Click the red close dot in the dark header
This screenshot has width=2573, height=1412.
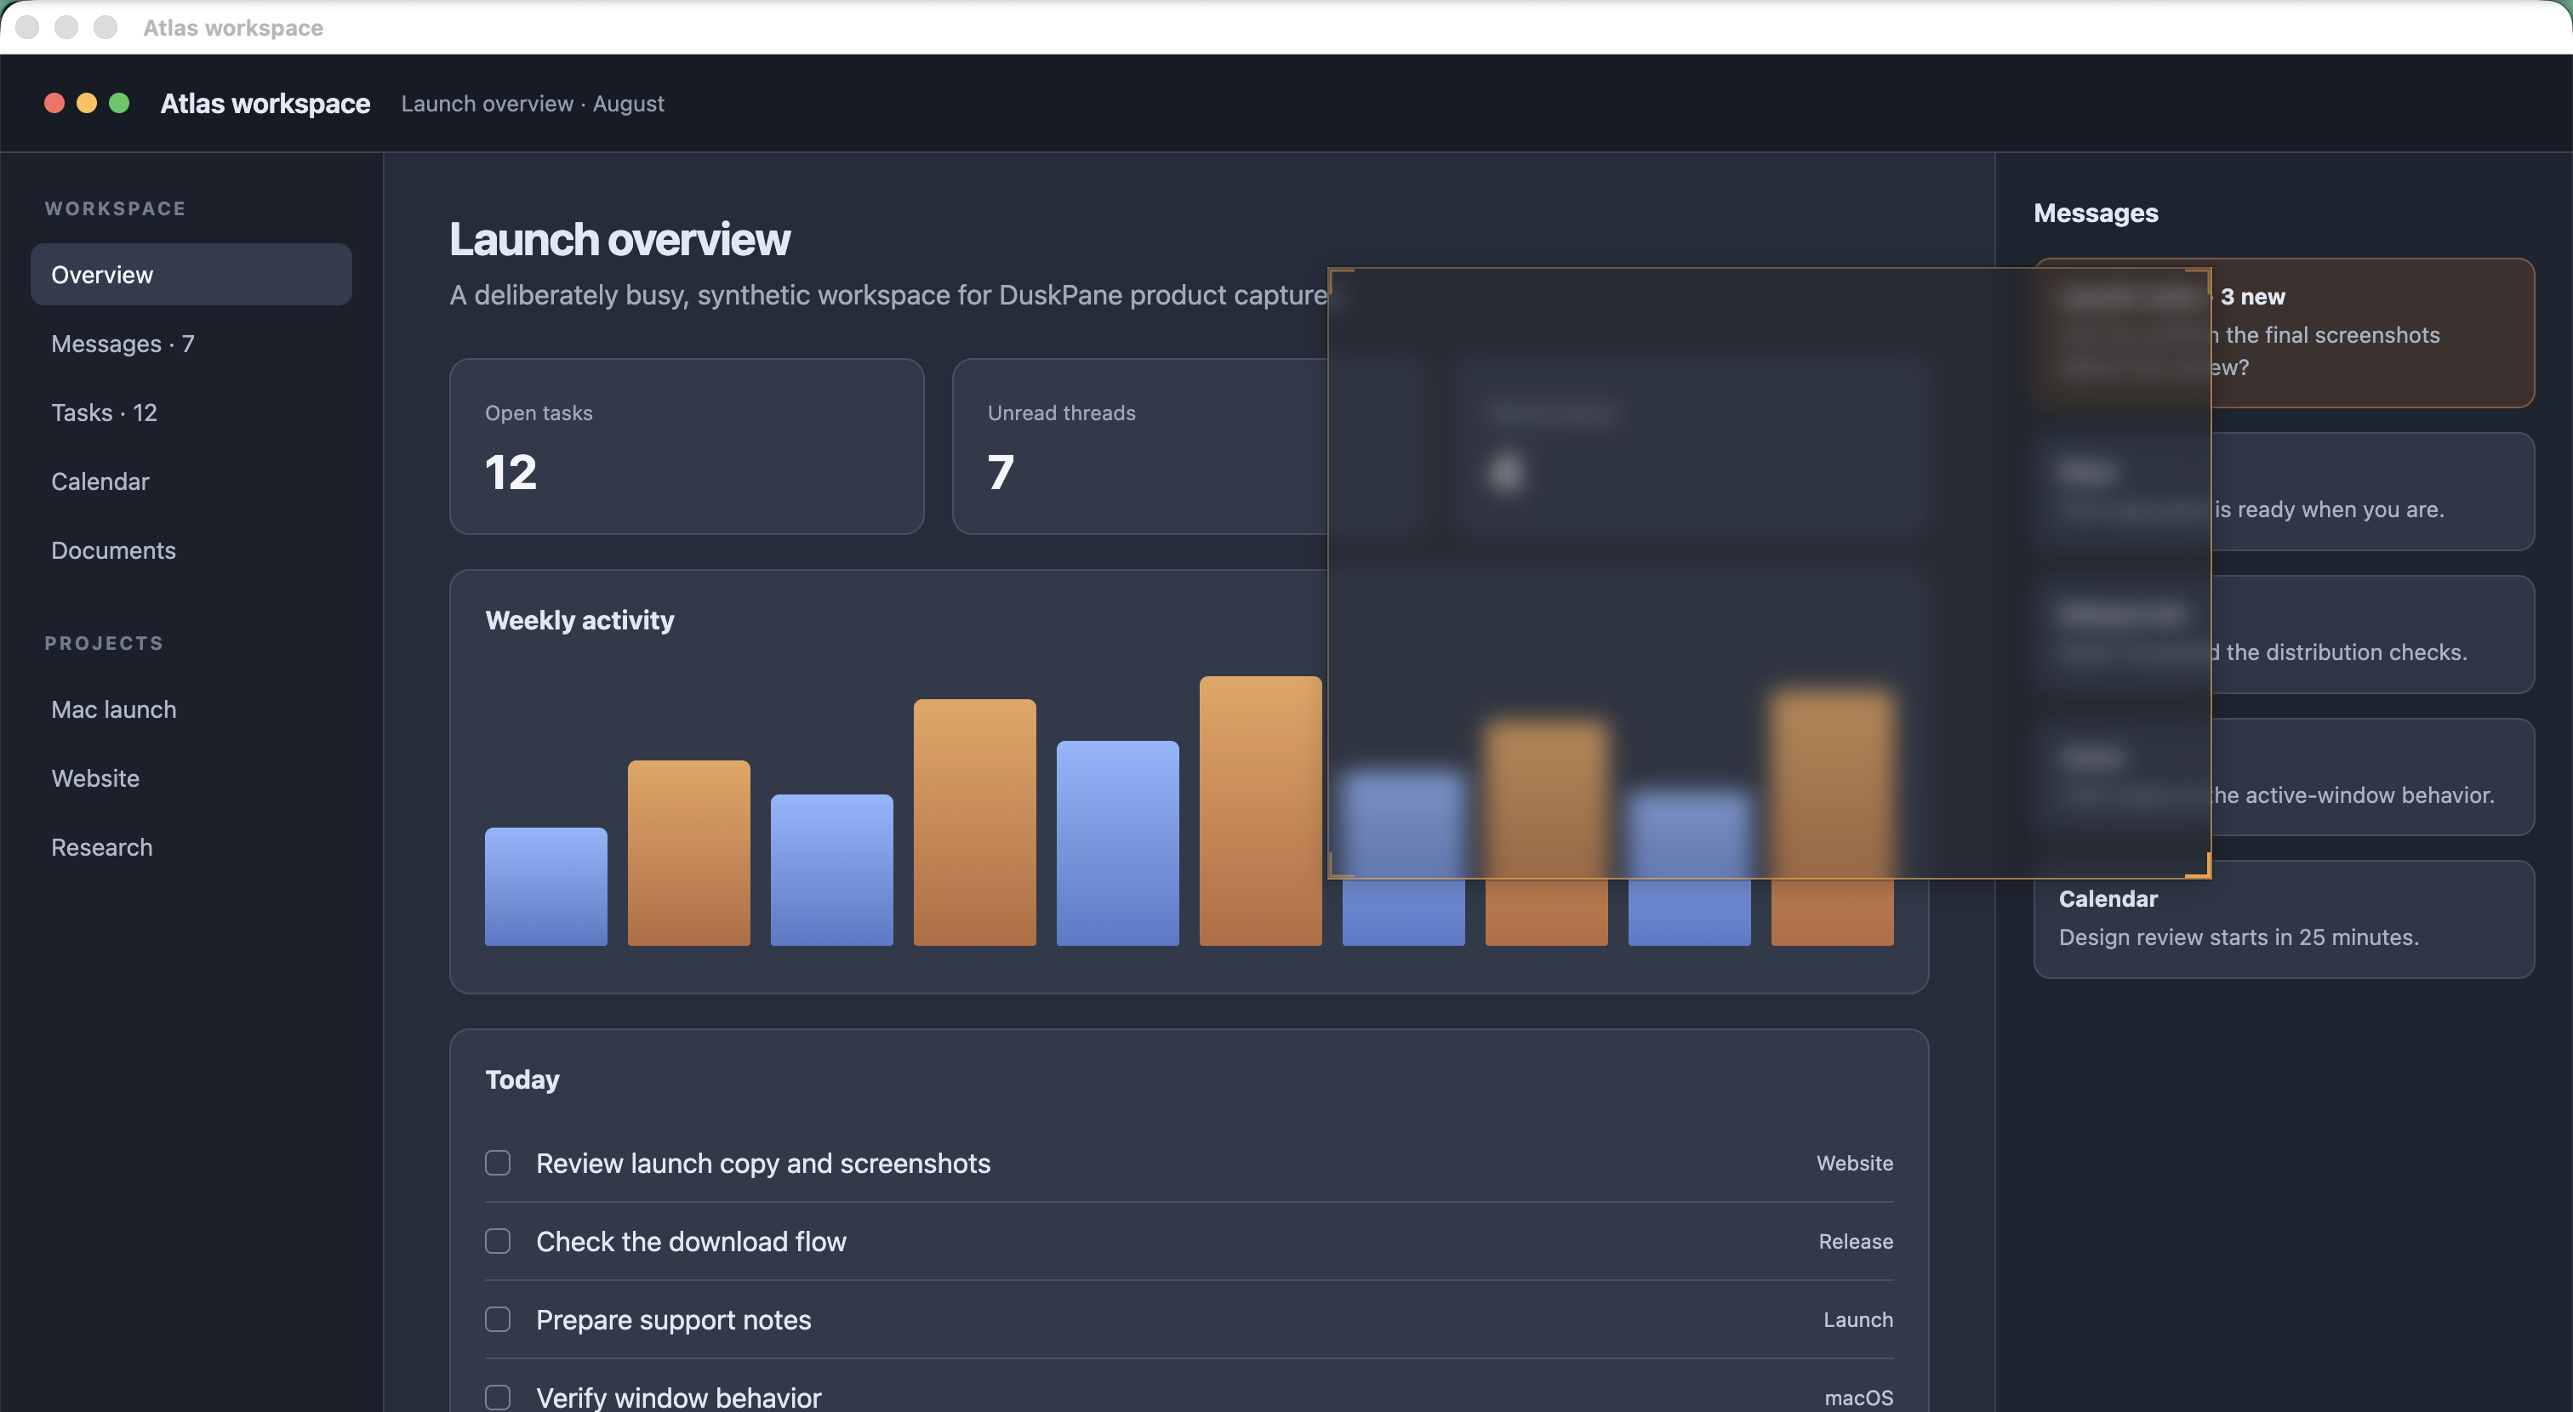55,103
